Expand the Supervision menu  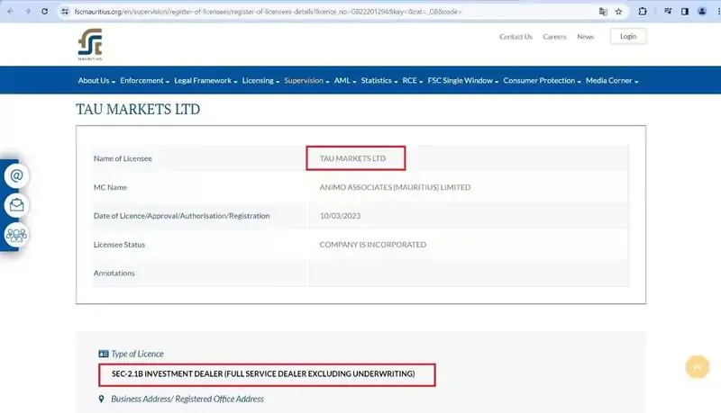click(x=306, y=80)
